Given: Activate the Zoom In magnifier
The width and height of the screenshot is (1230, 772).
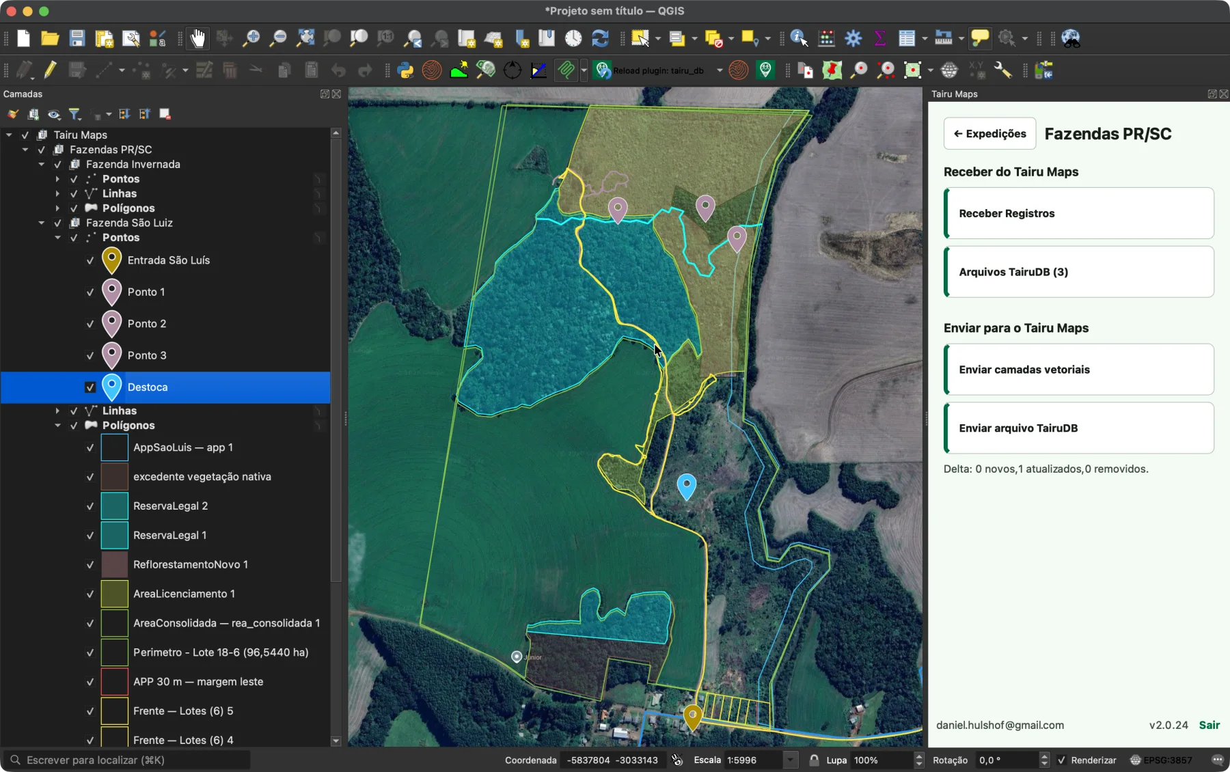Looking at the screenshot, I should pos(251,38).
